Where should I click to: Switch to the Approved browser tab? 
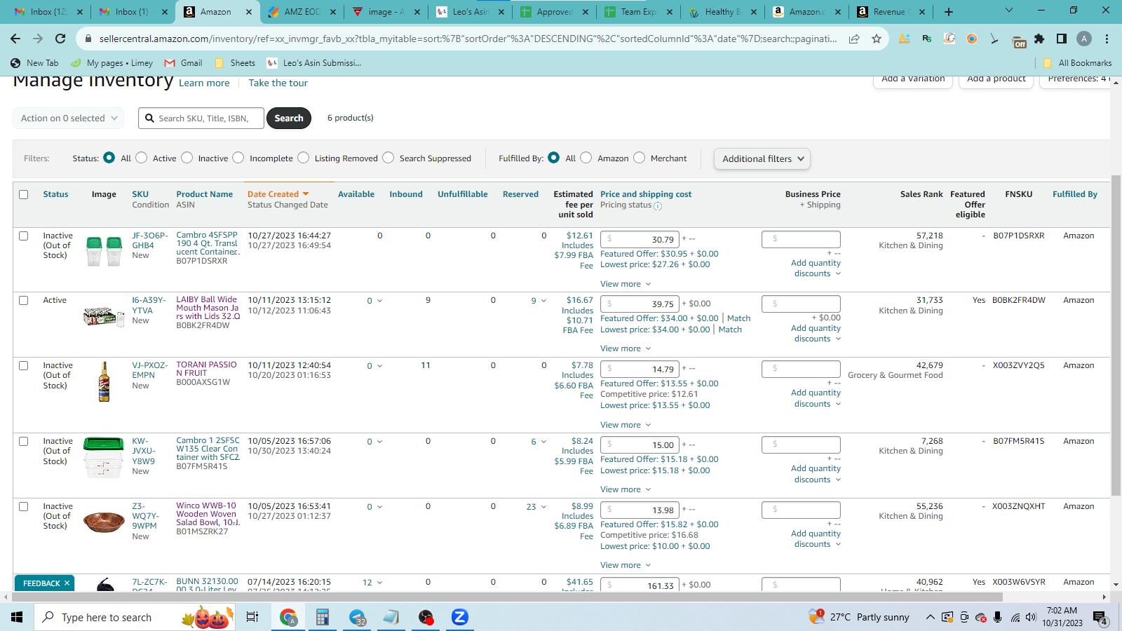click(555, 12)
